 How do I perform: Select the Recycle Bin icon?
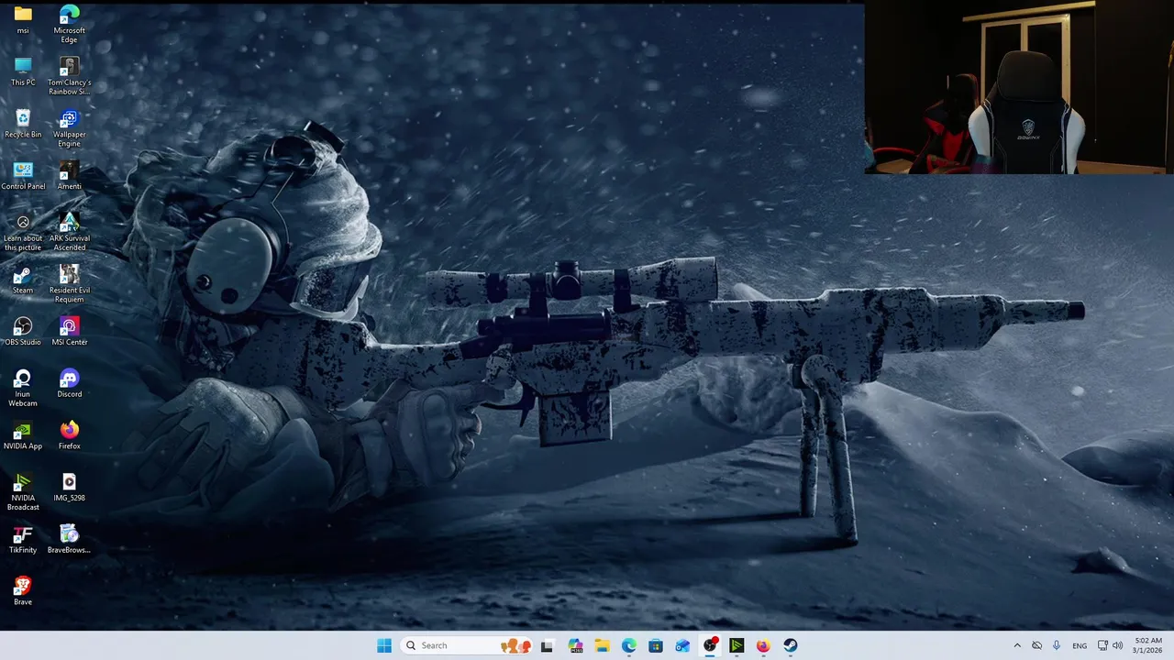[23, 124]
